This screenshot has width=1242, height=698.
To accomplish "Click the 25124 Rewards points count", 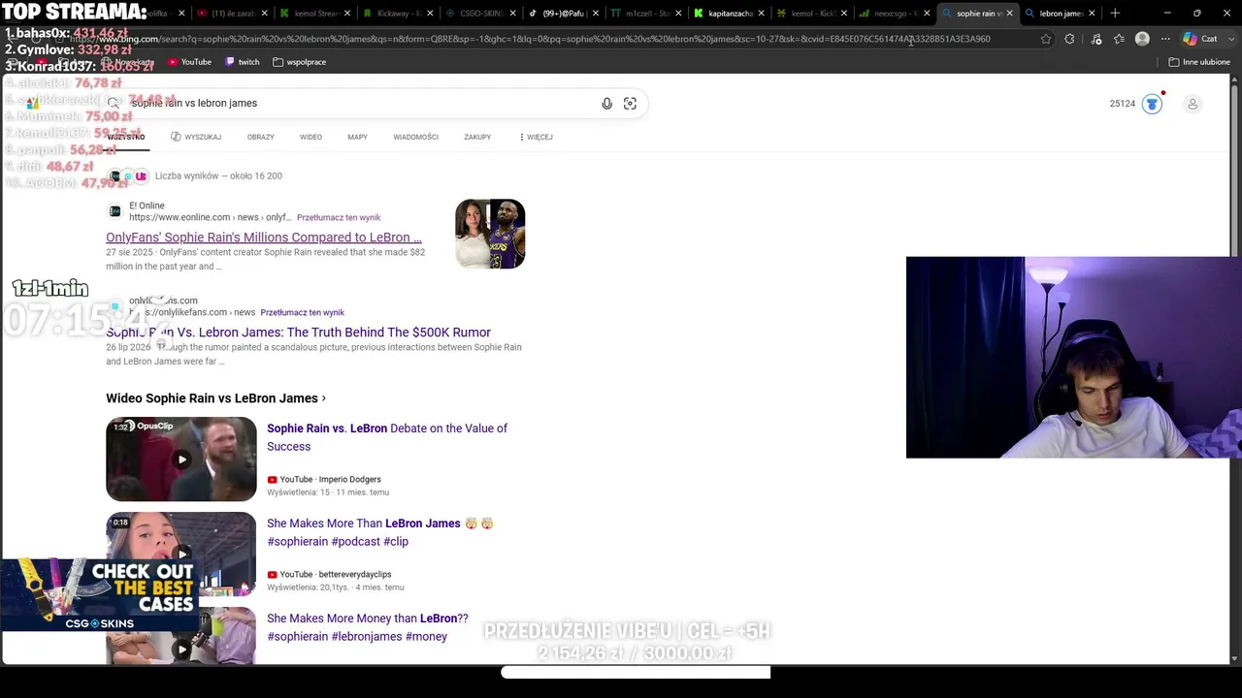I will 1123,104.
